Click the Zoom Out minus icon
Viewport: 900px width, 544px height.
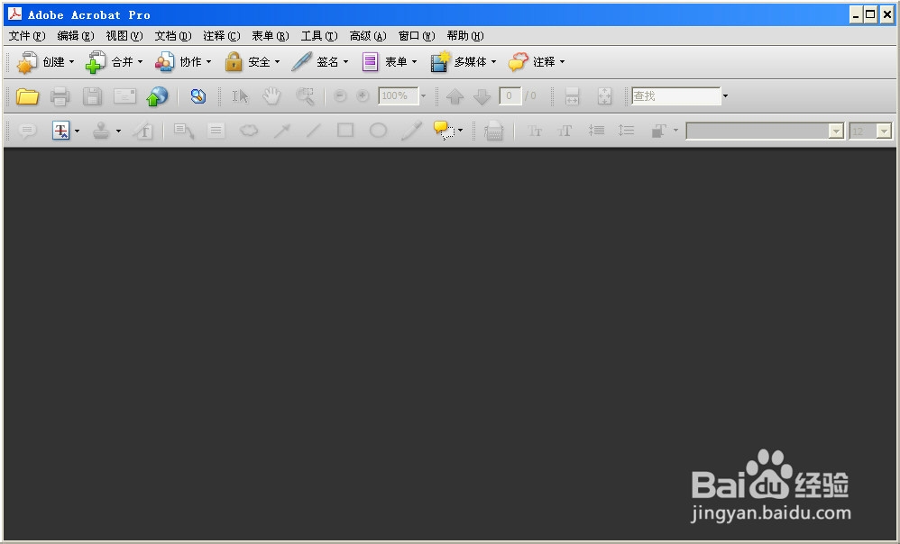tap(340, 95)
